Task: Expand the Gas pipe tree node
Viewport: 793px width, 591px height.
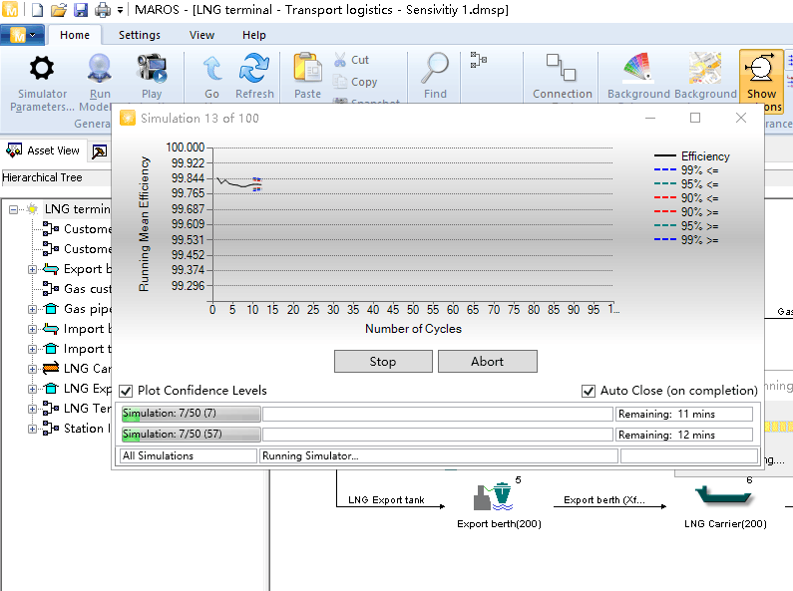Action: click(x=32, y=309)
